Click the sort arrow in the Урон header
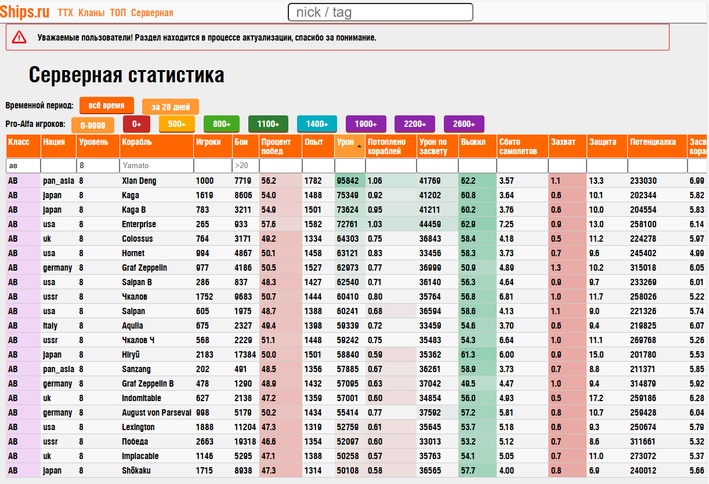 (359, 146)
